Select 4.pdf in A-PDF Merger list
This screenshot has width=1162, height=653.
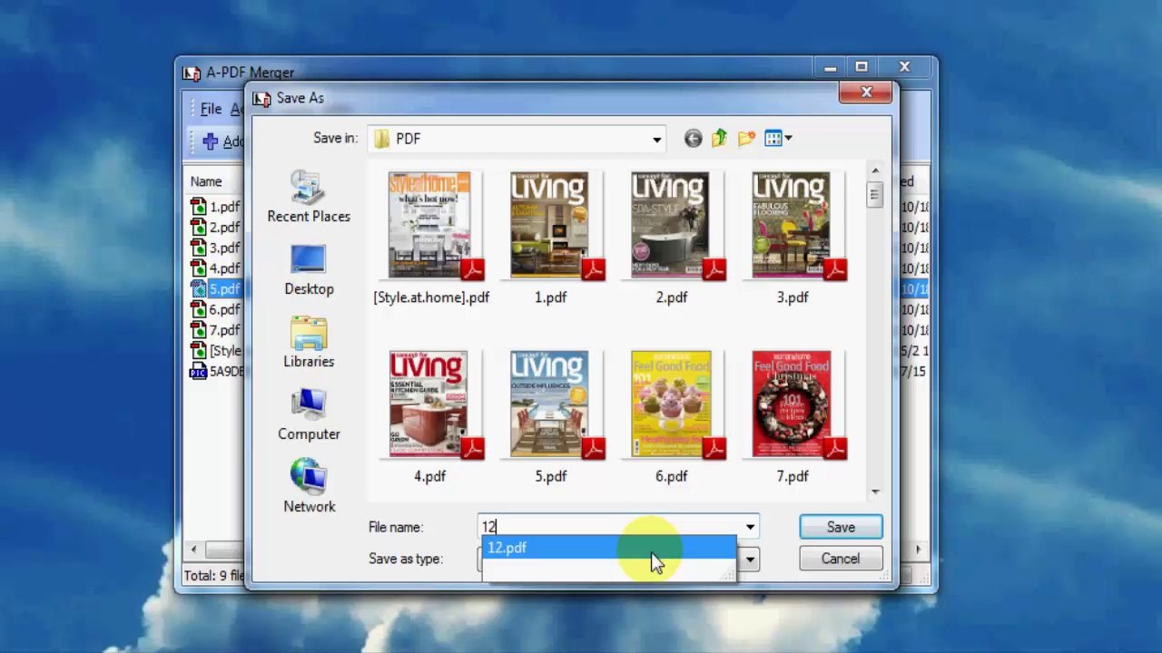click(x=225, y=268)
